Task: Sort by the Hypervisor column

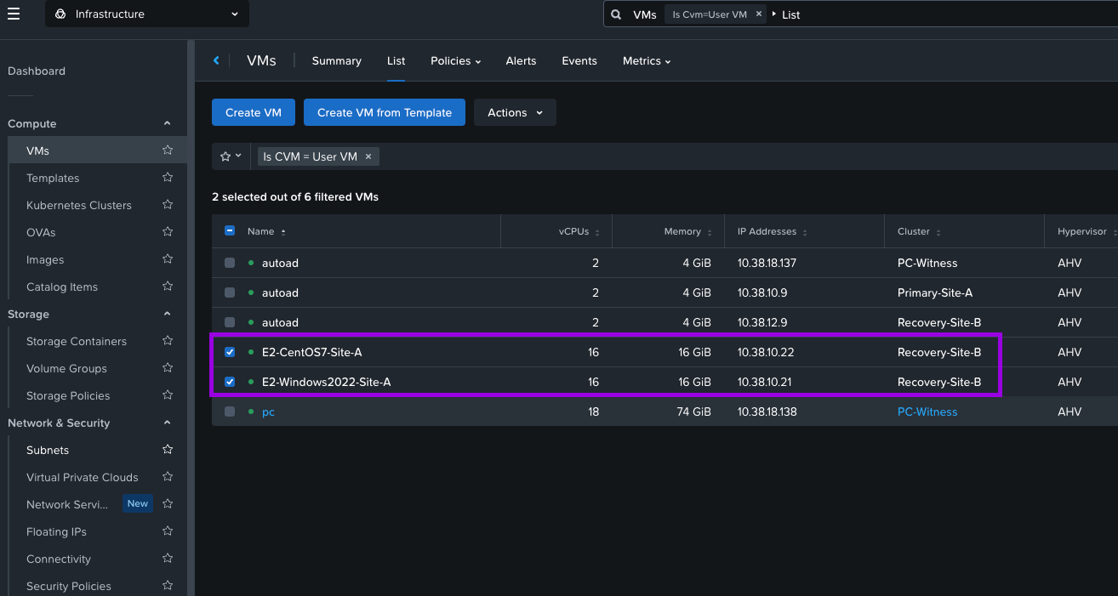Action: [x=1087, y=231]
